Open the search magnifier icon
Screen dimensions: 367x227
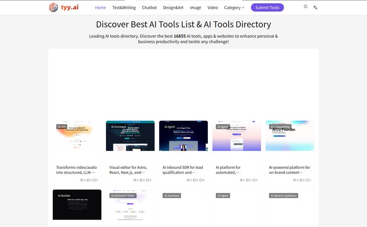[306, 7]
